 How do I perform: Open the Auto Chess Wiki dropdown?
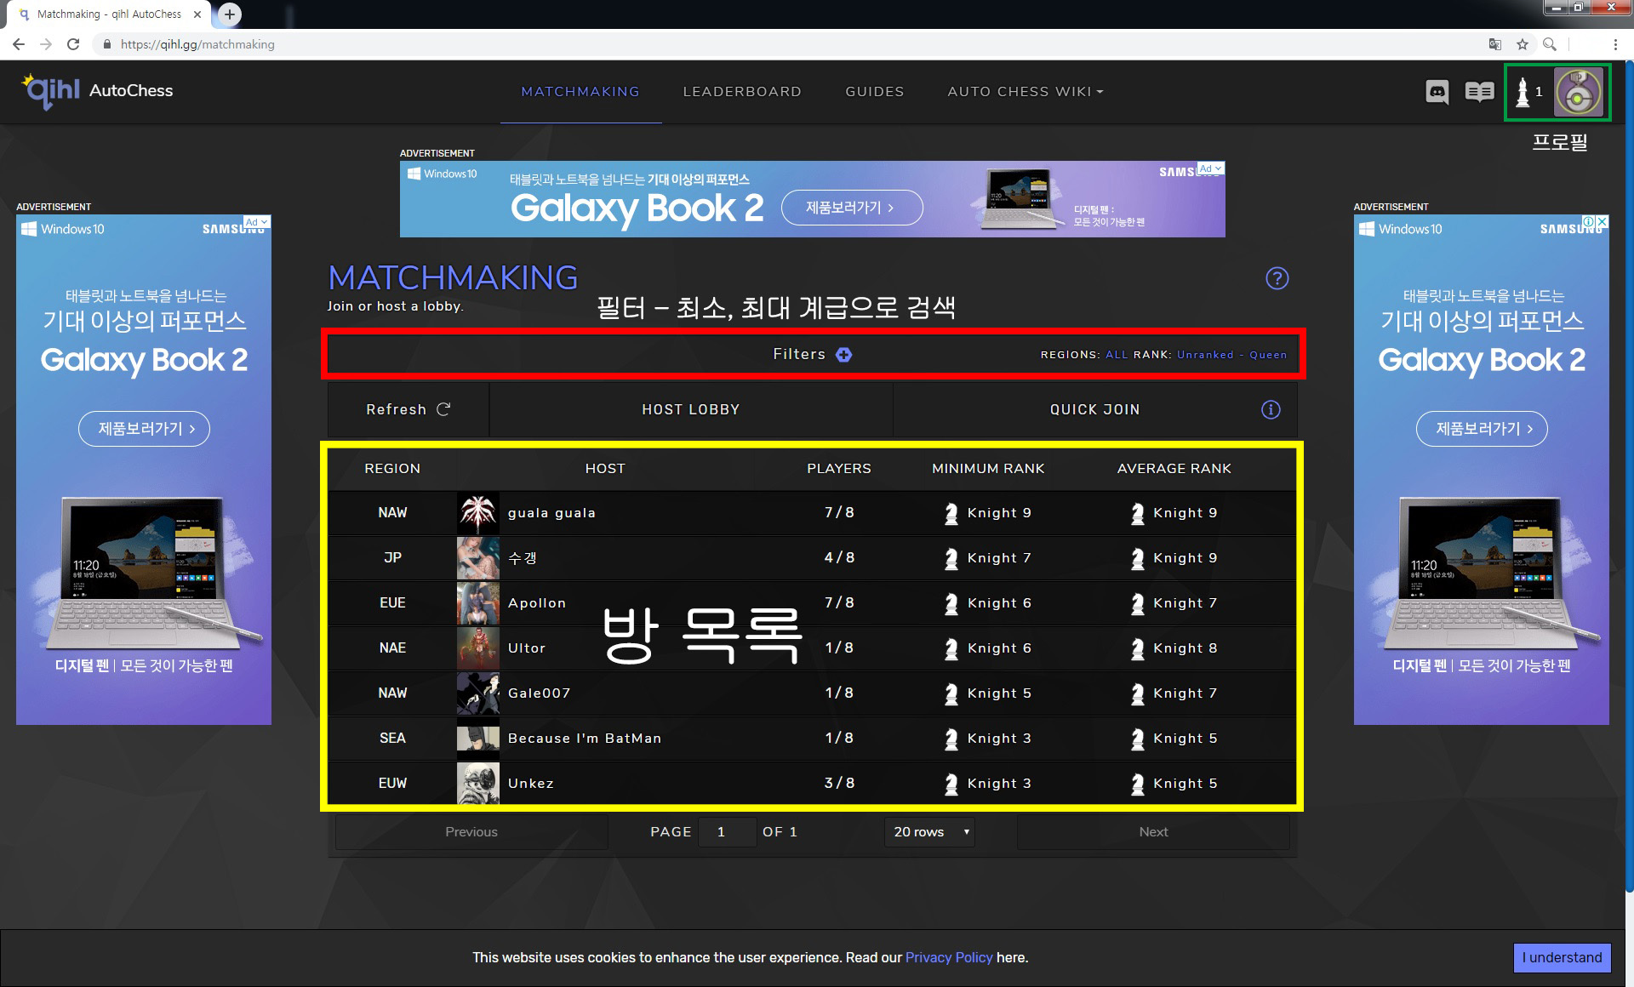point(1025,92)
